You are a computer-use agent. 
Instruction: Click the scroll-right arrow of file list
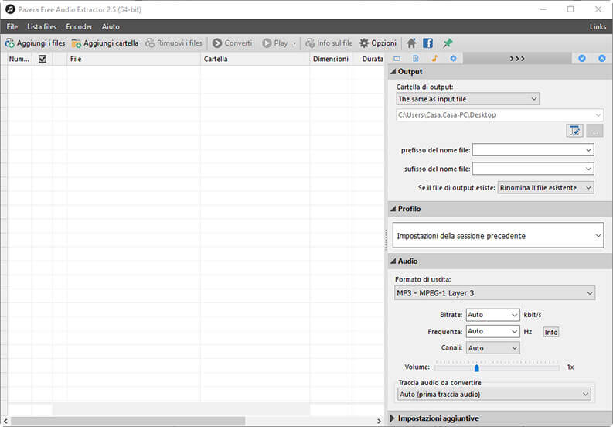pyautogui.click(x=379, y=421)
